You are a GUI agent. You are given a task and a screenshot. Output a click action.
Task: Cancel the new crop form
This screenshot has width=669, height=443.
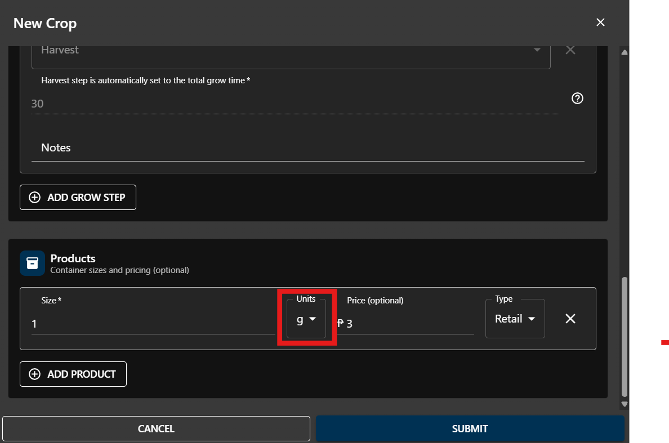156,428
